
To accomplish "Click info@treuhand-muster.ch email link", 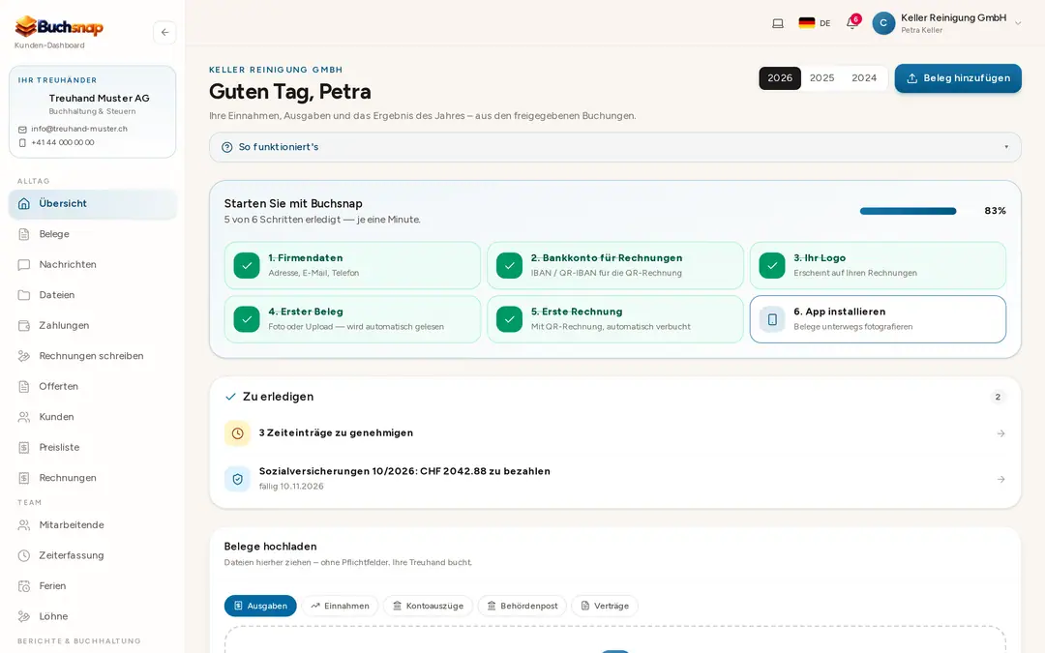I will coord(79,130).
